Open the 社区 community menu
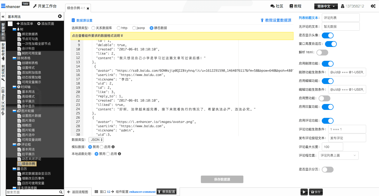Viewport: 379px width, 196px height. [x=277, y=6]
